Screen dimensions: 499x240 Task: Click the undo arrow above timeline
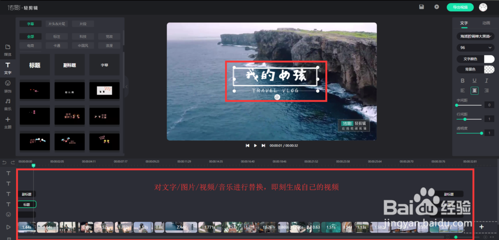click(x=4, y=162)
